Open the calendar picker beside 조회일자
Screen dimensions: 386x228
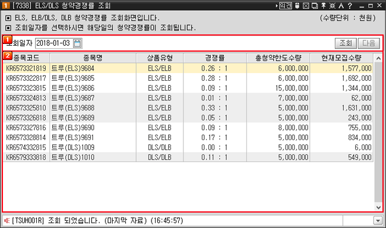(77, 43)
